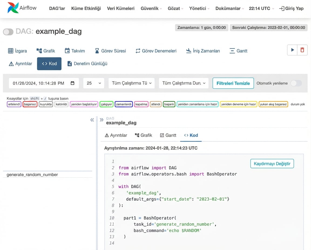Open the Takvim calendar view
311x250 pixels.
[75, 51]
